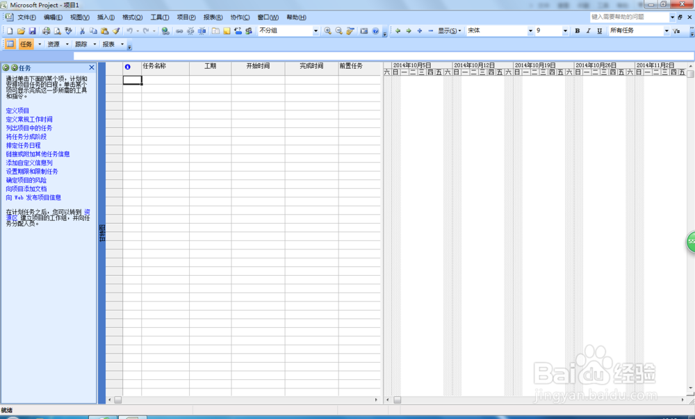The height and width of the screenshot is (419, 695).
Task: Click the Task Notes yellow icon
Action: [227, 31]
